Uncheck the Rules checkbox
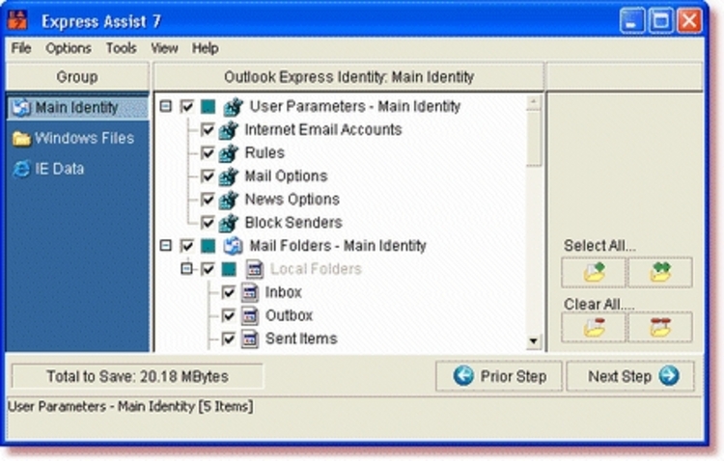This screenshot has width=724, height=461. point(208,152)
